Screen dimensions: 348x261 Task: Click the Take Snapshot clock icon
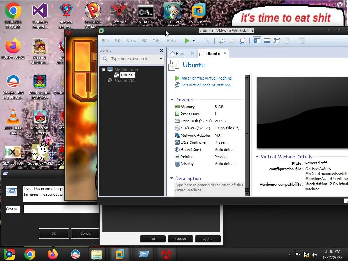point(222,41)
